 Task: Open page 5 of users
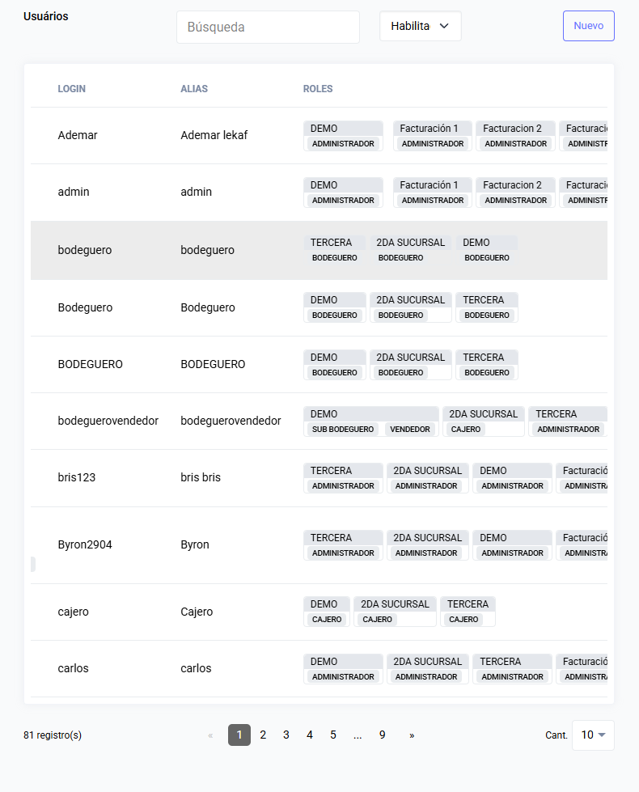tap(333, 735)
